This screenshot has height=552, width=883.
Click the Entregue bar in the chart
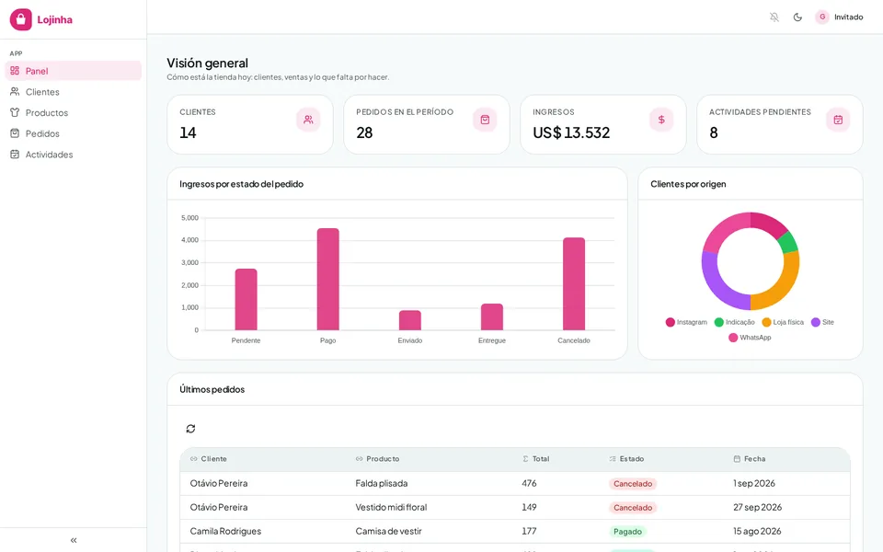click(x=492, y=316)
